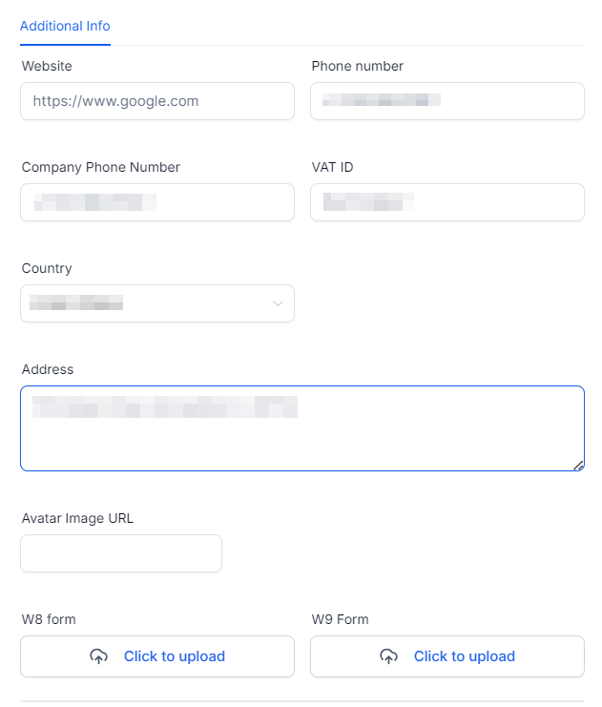This screenshot has height=707, width=602.
Task: Click the 'VAT ID' label text
Action: coord(333,167)
